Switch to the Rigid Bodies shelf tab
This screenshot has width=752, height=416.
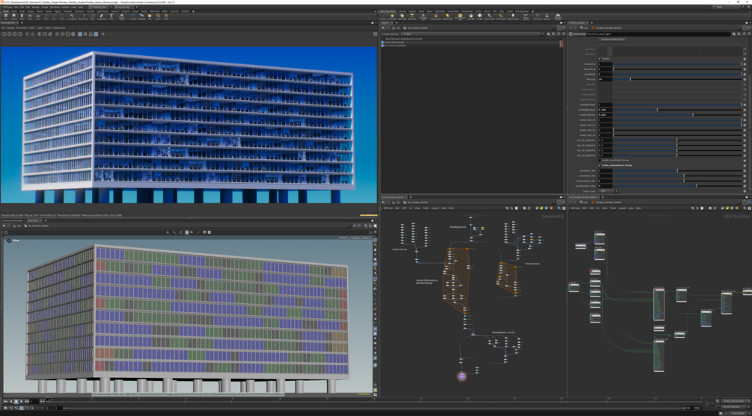440,11
